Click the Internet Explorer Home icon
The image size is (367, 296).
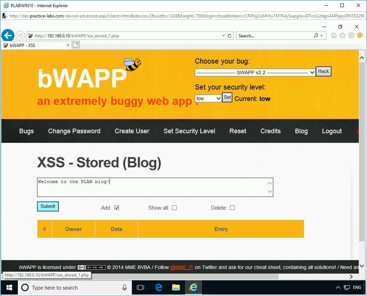(x=334, y=35)
